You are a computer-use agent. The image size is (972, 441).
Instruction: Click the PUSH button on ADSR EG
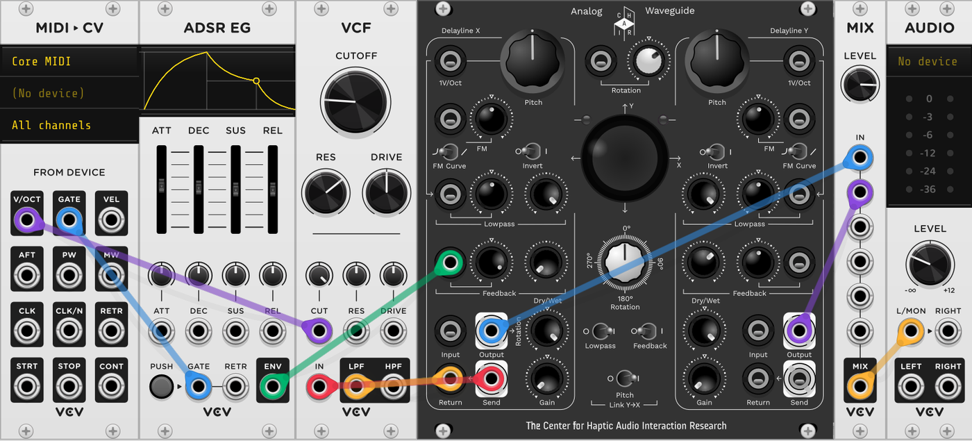(x=161, y=387)
